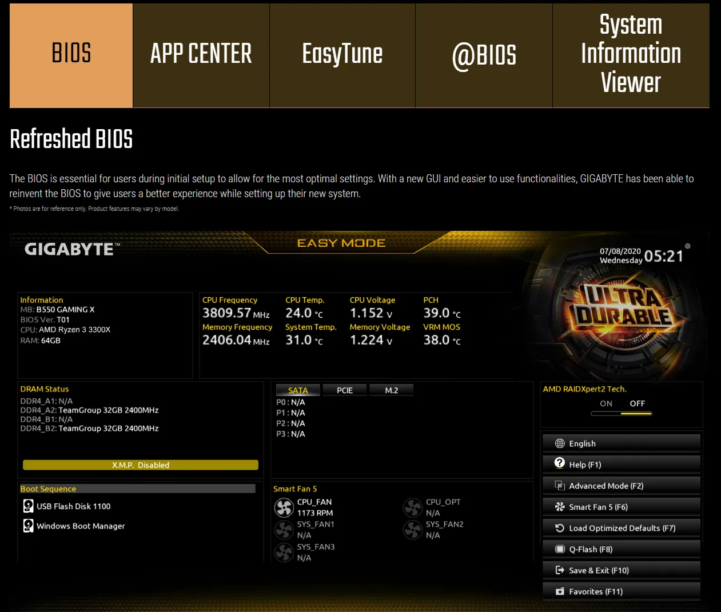This screenshot has width=721, height=612.
Task: Click CPU Frequency value 3809.57 MHz
Action: click(x=236, y=313)
